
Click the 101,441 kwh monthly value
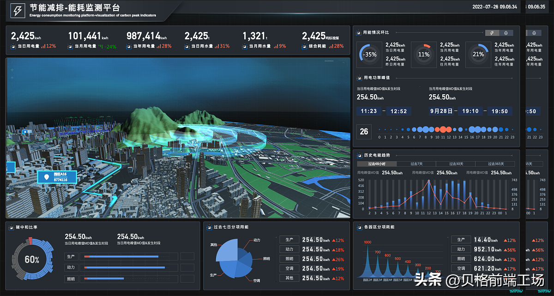(x=88, y=36)
